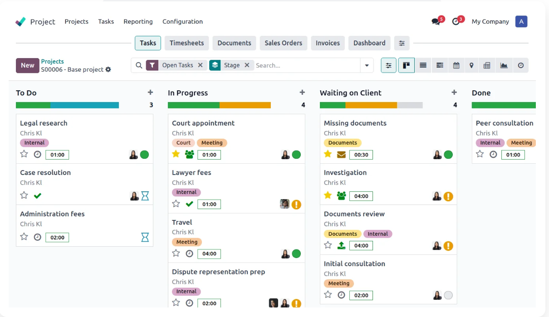Screen dimensions: 549x317
Task: Switch to graph view icon
Action: pos(504,65)
